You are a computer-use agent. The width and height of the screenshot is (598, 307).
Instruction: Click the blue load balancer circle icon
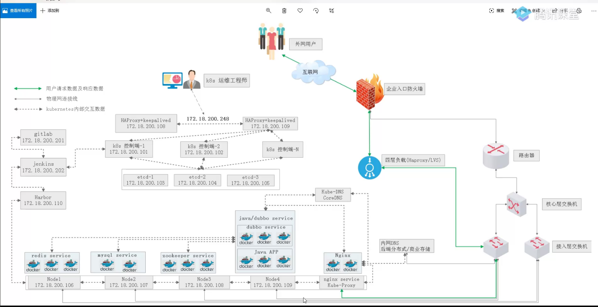370,168
